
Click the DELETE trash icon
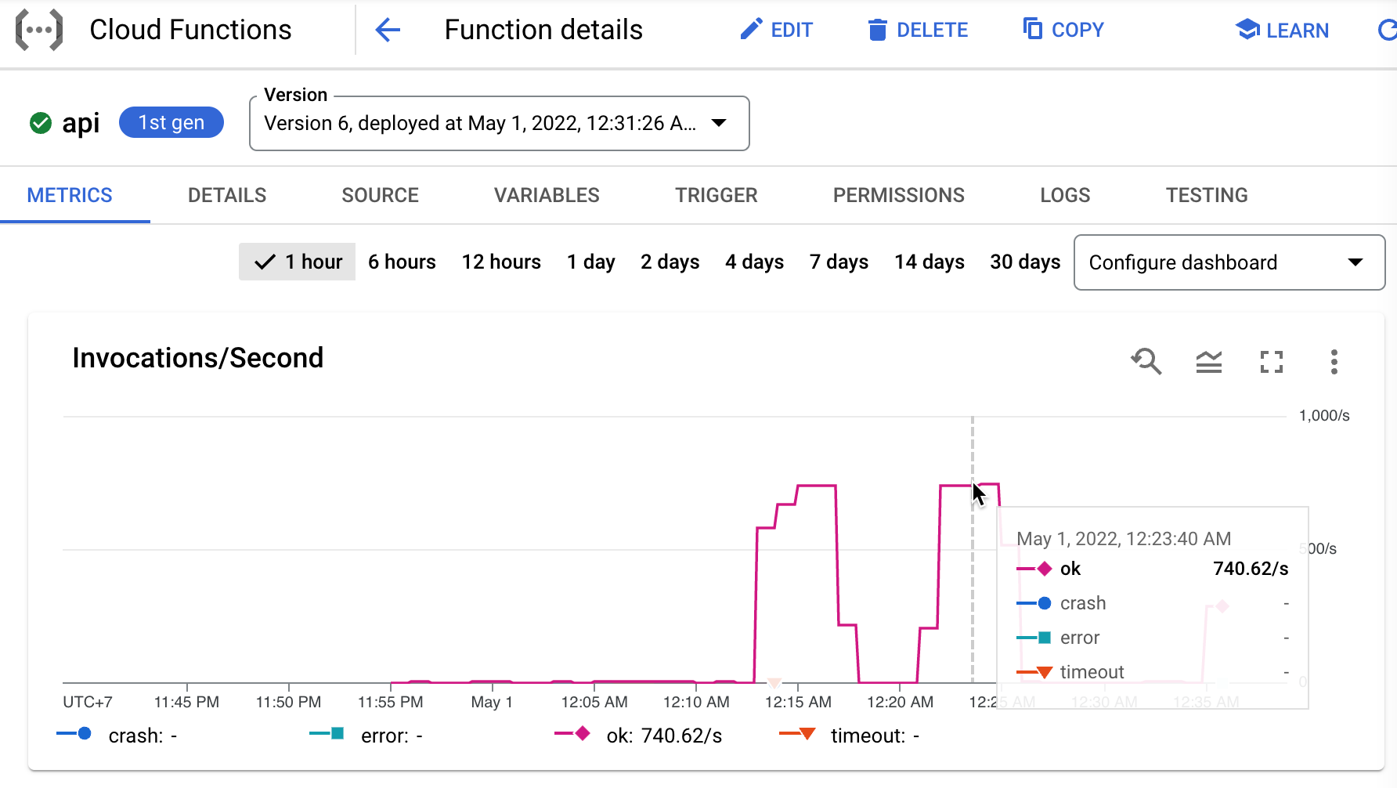878,30
